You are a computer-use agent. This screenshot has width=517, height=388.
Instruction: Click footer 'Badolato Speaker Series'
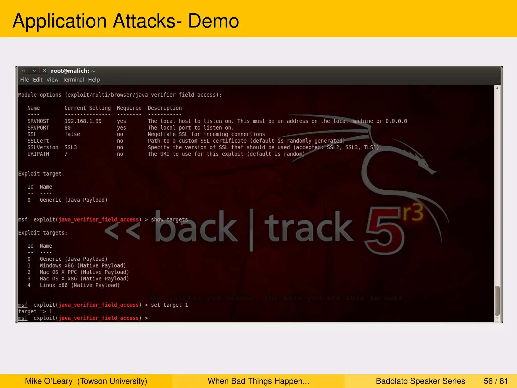coord(421,381)
